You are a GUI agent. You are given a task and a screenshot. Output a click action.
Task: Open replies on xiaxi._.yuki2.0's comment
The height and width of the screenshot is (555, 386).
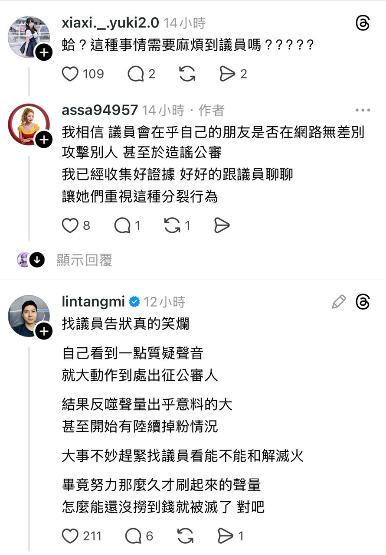136,74
